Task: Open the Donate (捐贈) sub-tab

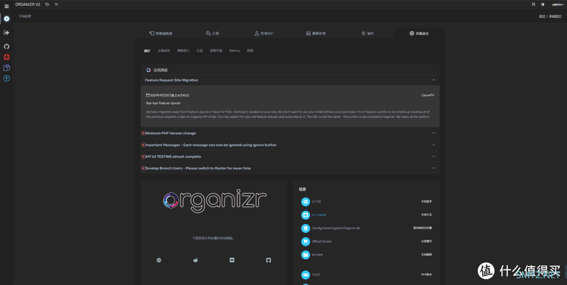Action: coord(250,51)
